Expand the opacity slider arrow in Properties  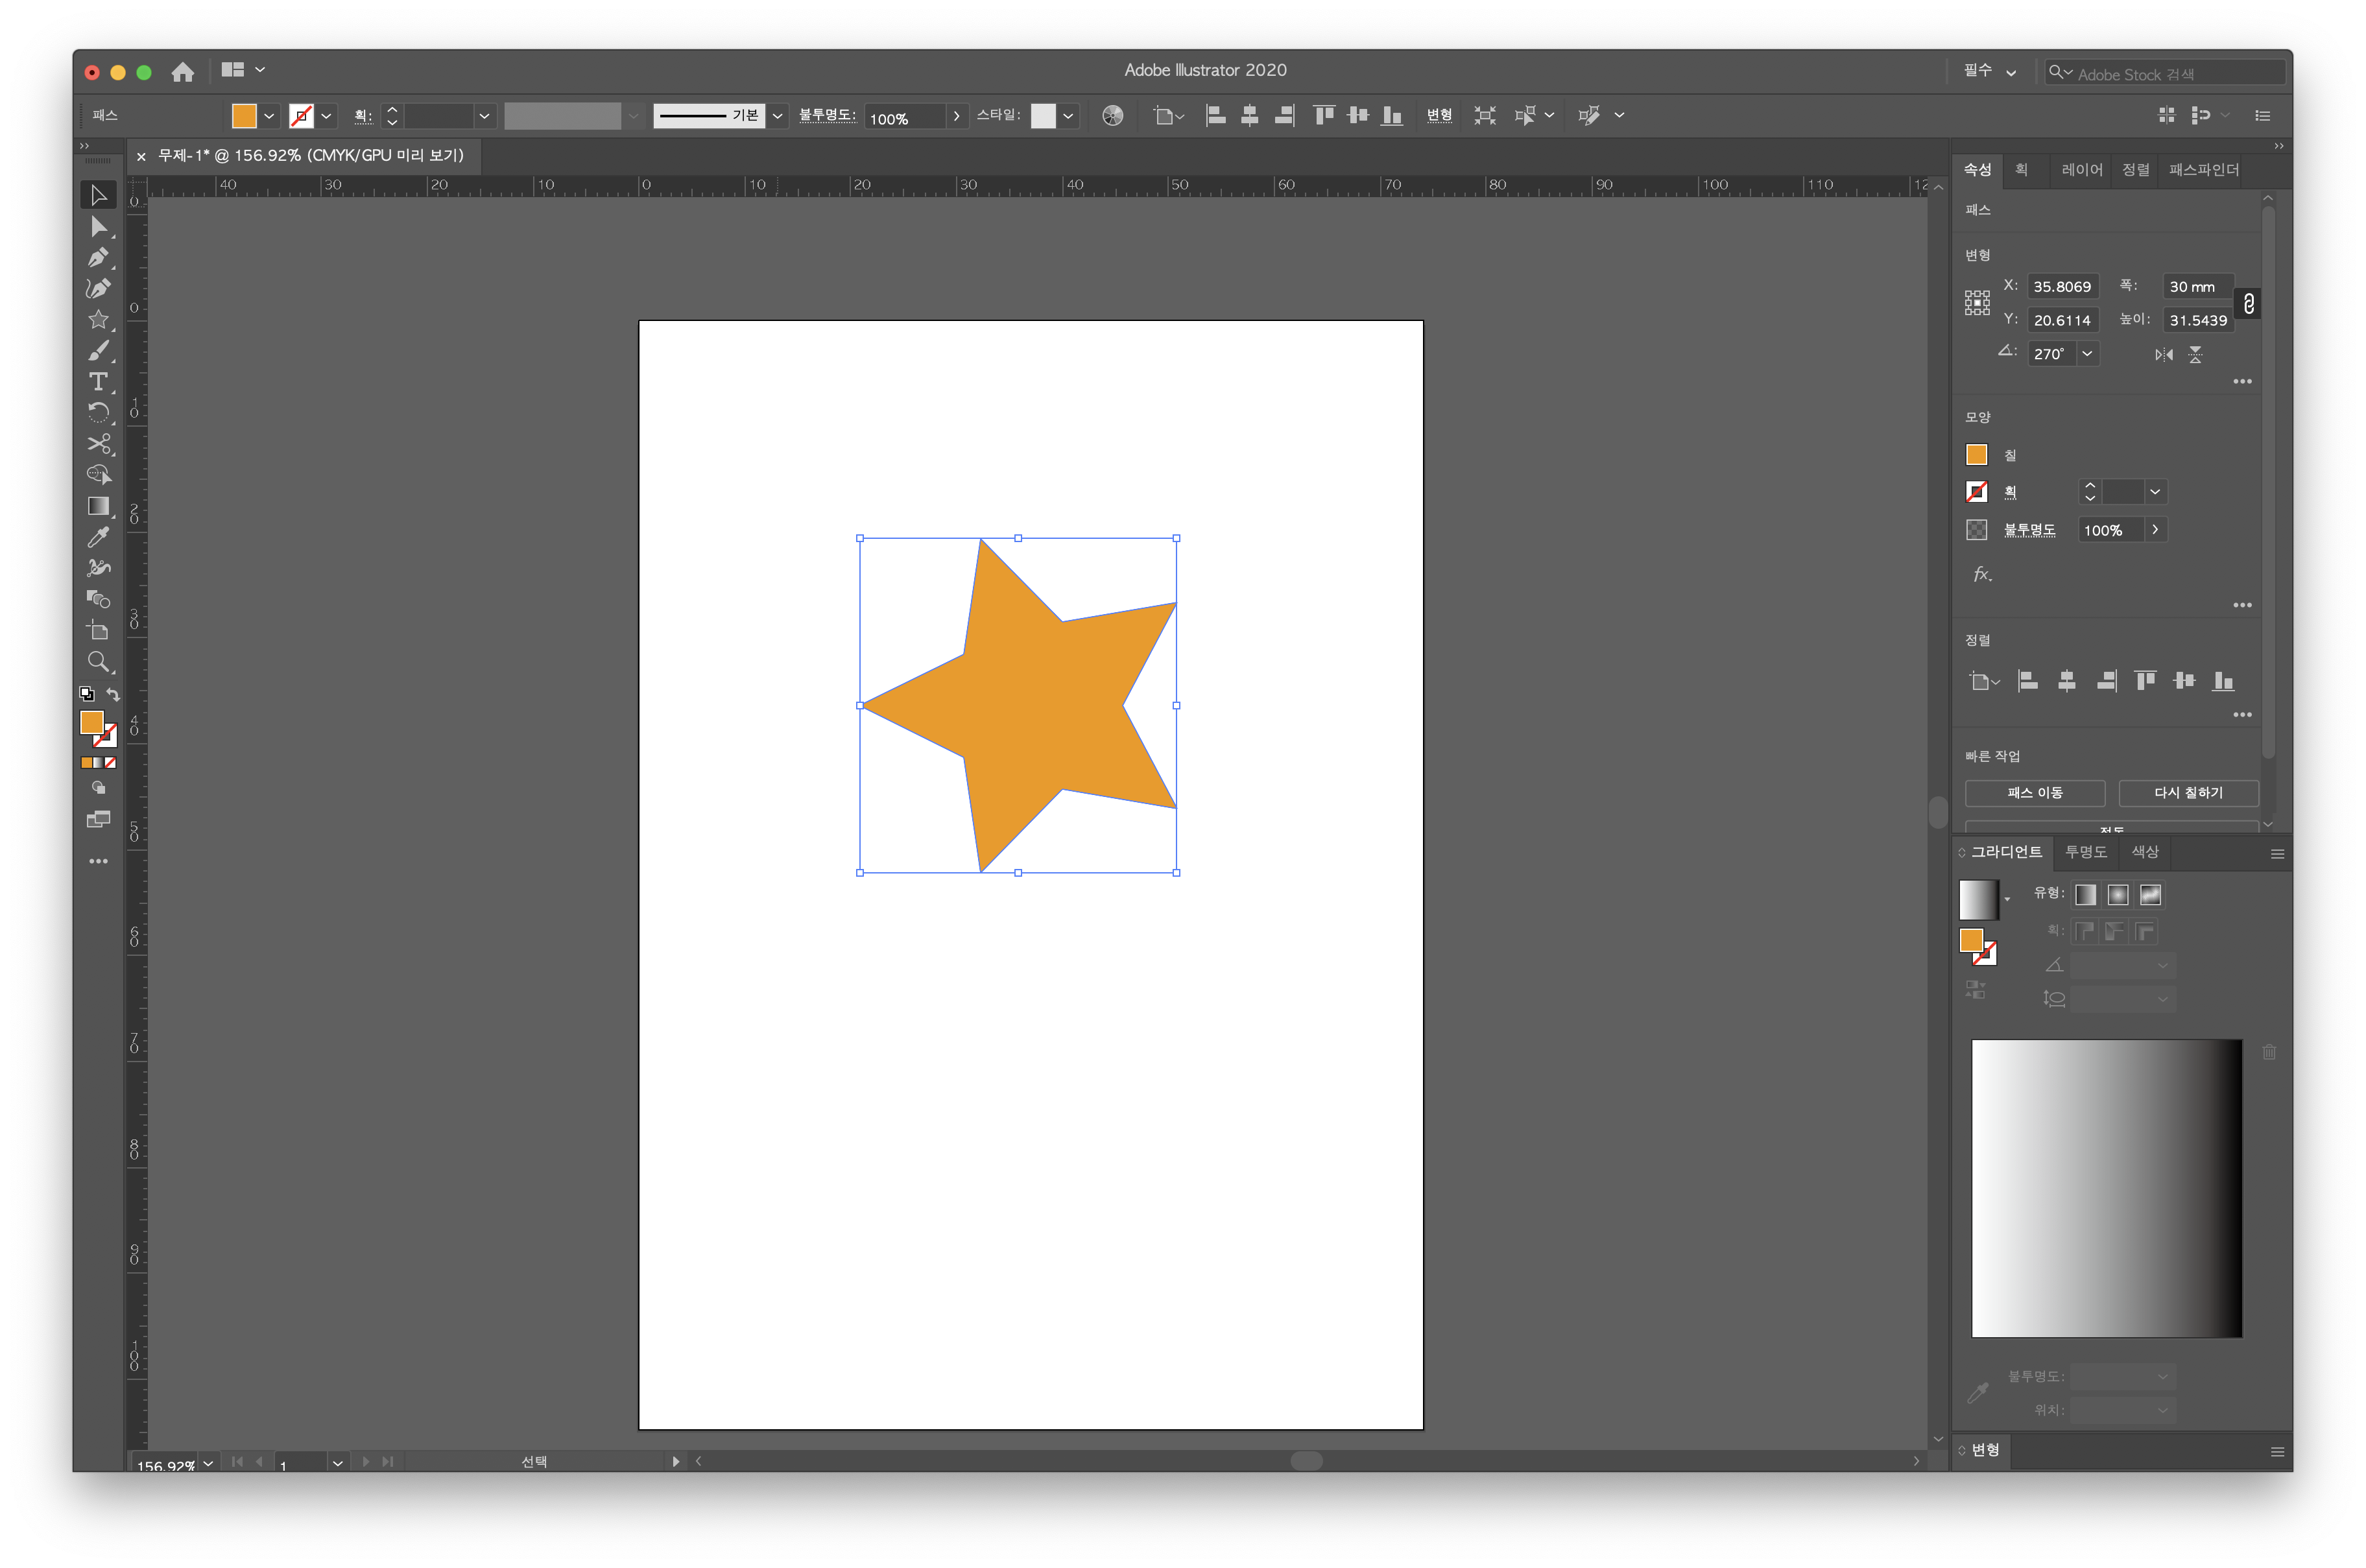pyautogui.click(x=2155, y=530)
